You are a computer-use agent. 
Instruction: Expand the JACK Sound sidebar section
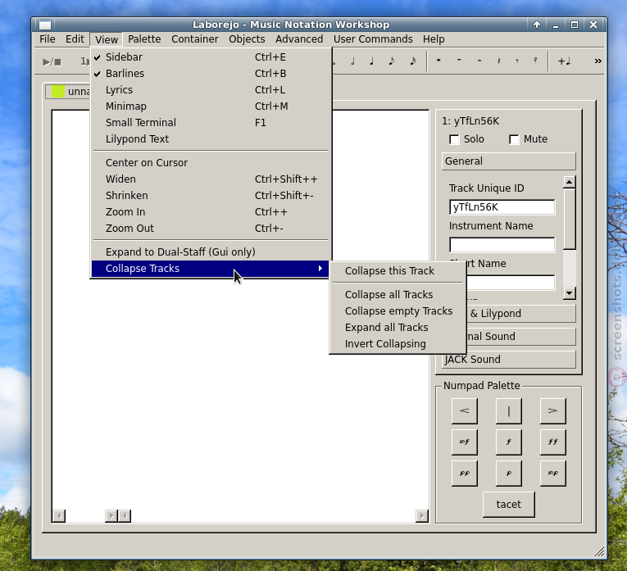(509, 359)
